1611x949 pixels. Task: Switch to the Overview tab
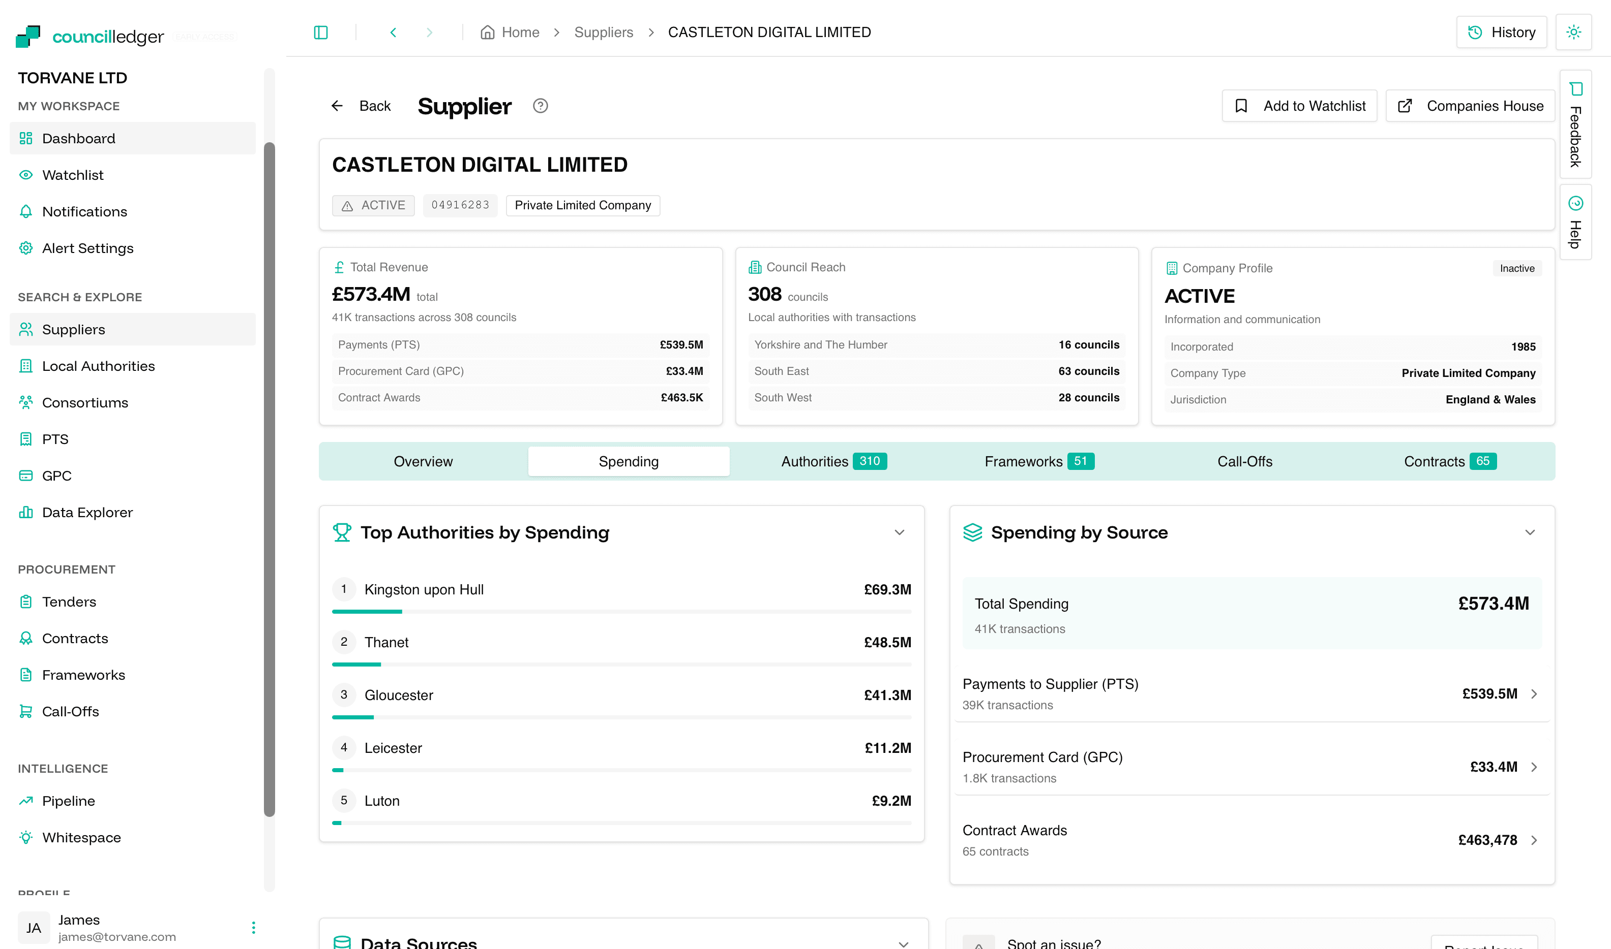(x=423, y=461)
